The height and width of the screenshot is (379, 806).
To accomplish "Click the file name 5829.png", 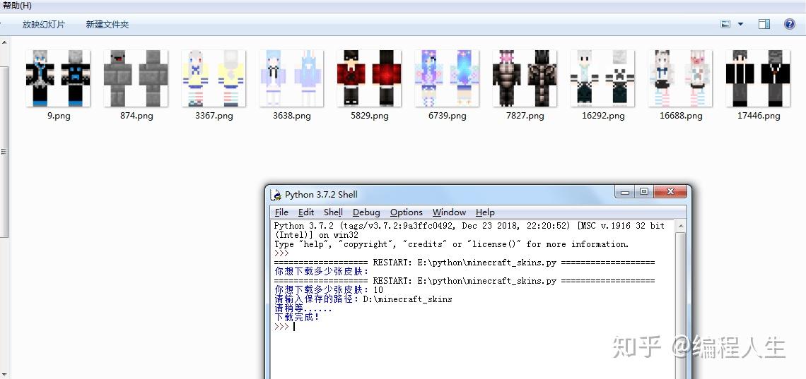I will [369, 116].
